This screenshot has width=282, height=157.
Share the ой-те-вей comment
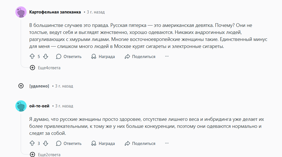coord(140,143)
